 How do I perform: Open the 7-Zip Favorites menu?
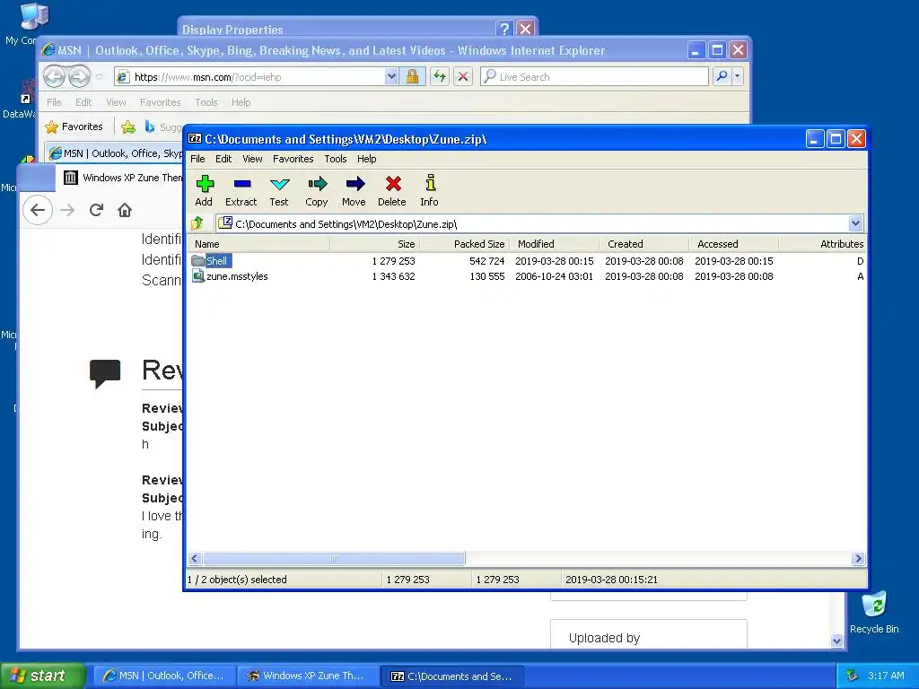293,159
